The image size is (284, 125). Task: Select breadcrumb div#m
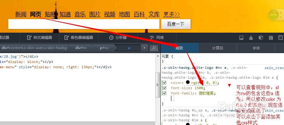click(x=81, y=48)
